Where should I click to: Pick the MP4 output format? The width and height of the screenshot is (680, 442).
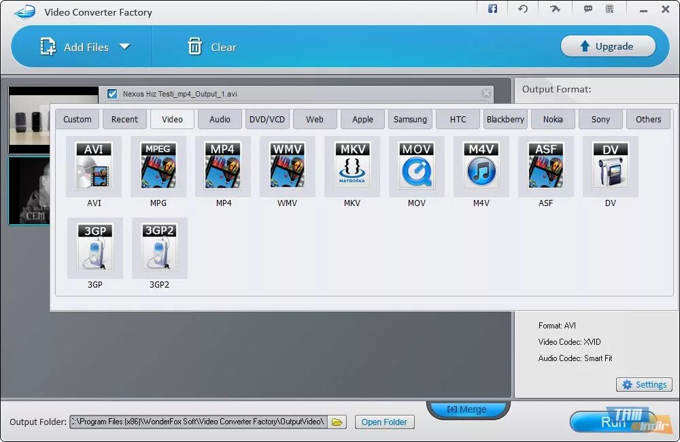click(x=223, y=167)
